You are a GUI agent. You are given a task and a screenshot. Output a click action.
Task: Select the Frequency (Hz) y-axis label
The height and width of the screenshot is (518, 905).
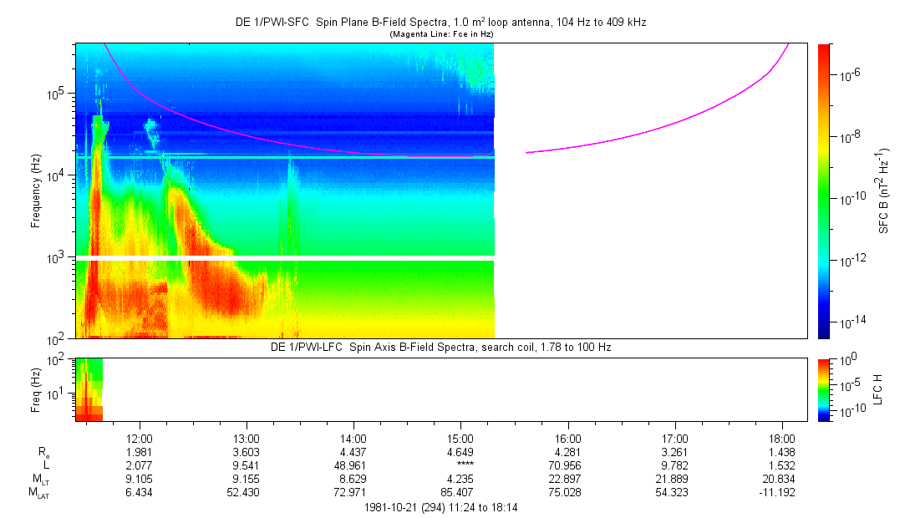[36, 190]
